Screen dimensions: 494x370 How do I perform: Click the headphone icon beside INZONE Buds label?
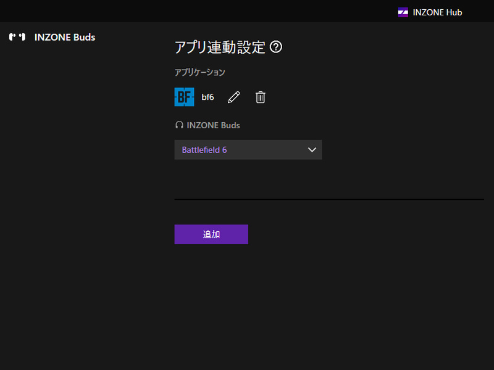(x=179, y=125)
